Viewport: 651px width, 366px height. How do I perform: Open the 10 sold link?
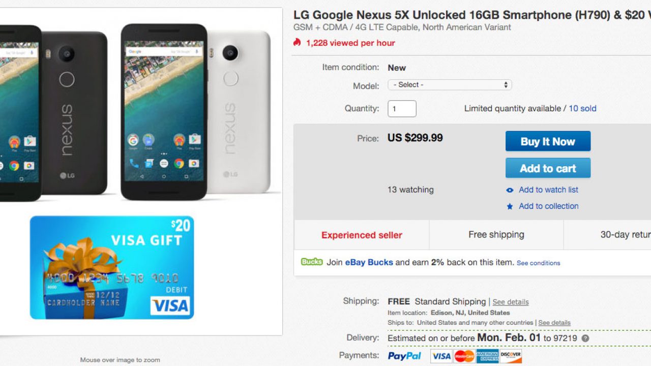click(582, 108)
